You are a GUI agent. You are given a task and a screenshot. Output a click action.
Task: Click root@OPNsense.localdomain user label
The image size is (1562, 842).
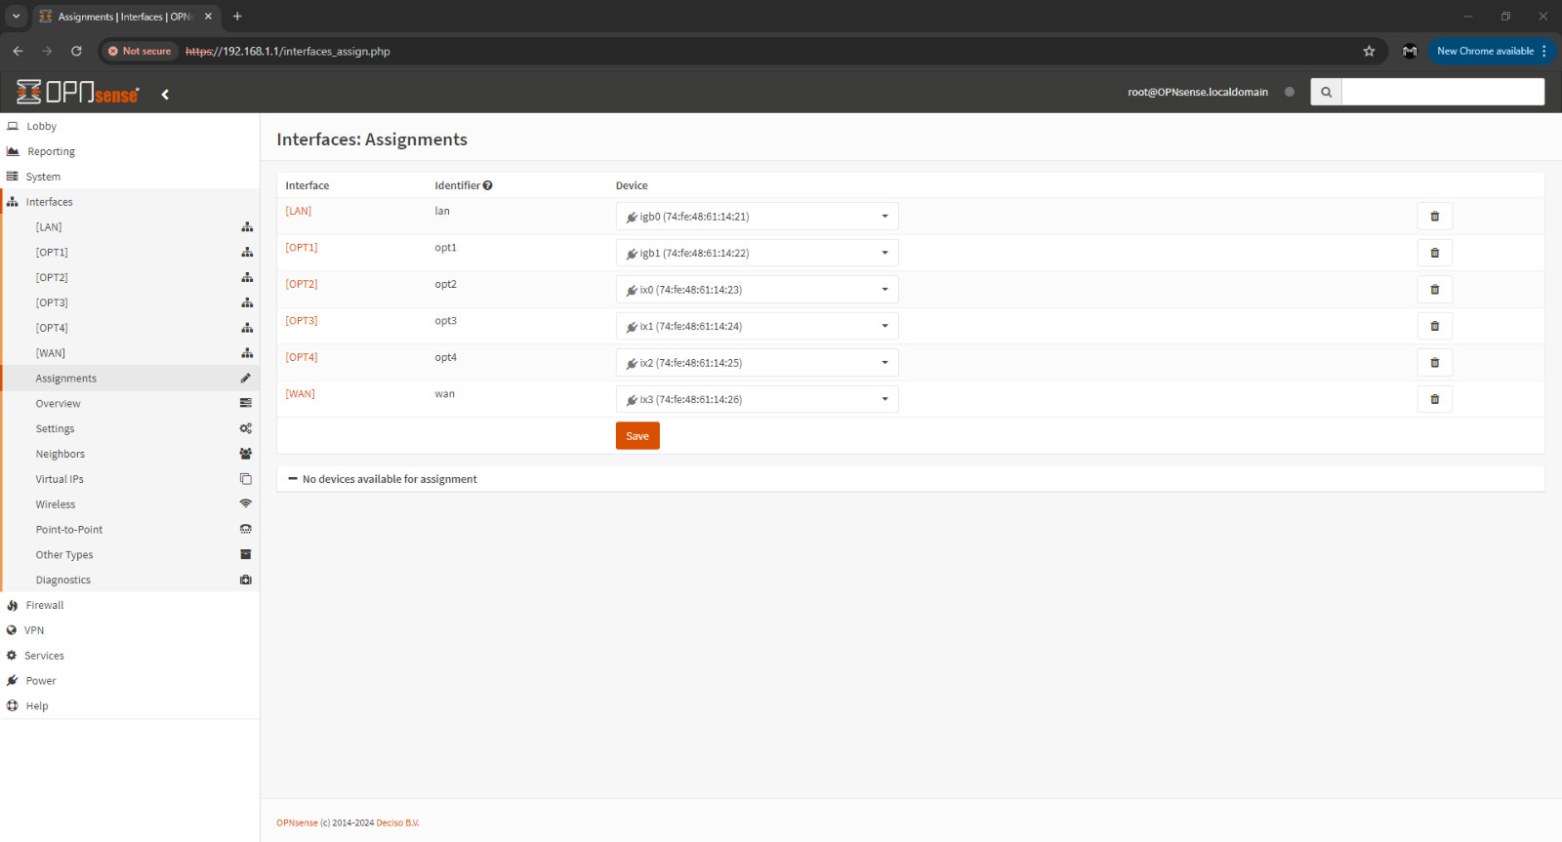pyautogui.click(x=1198, y=92)
